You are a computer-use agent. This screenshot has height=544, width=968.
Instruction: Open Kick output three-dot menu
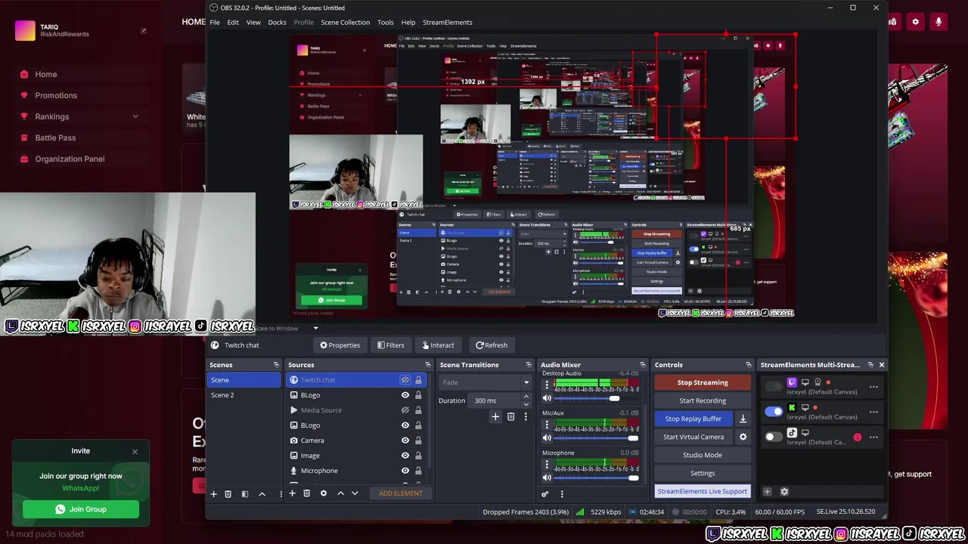(873, 412)
